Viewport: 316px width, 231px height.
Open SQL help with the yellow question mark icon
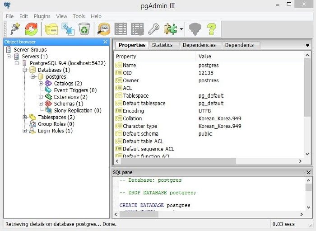[x=211, y=29]
